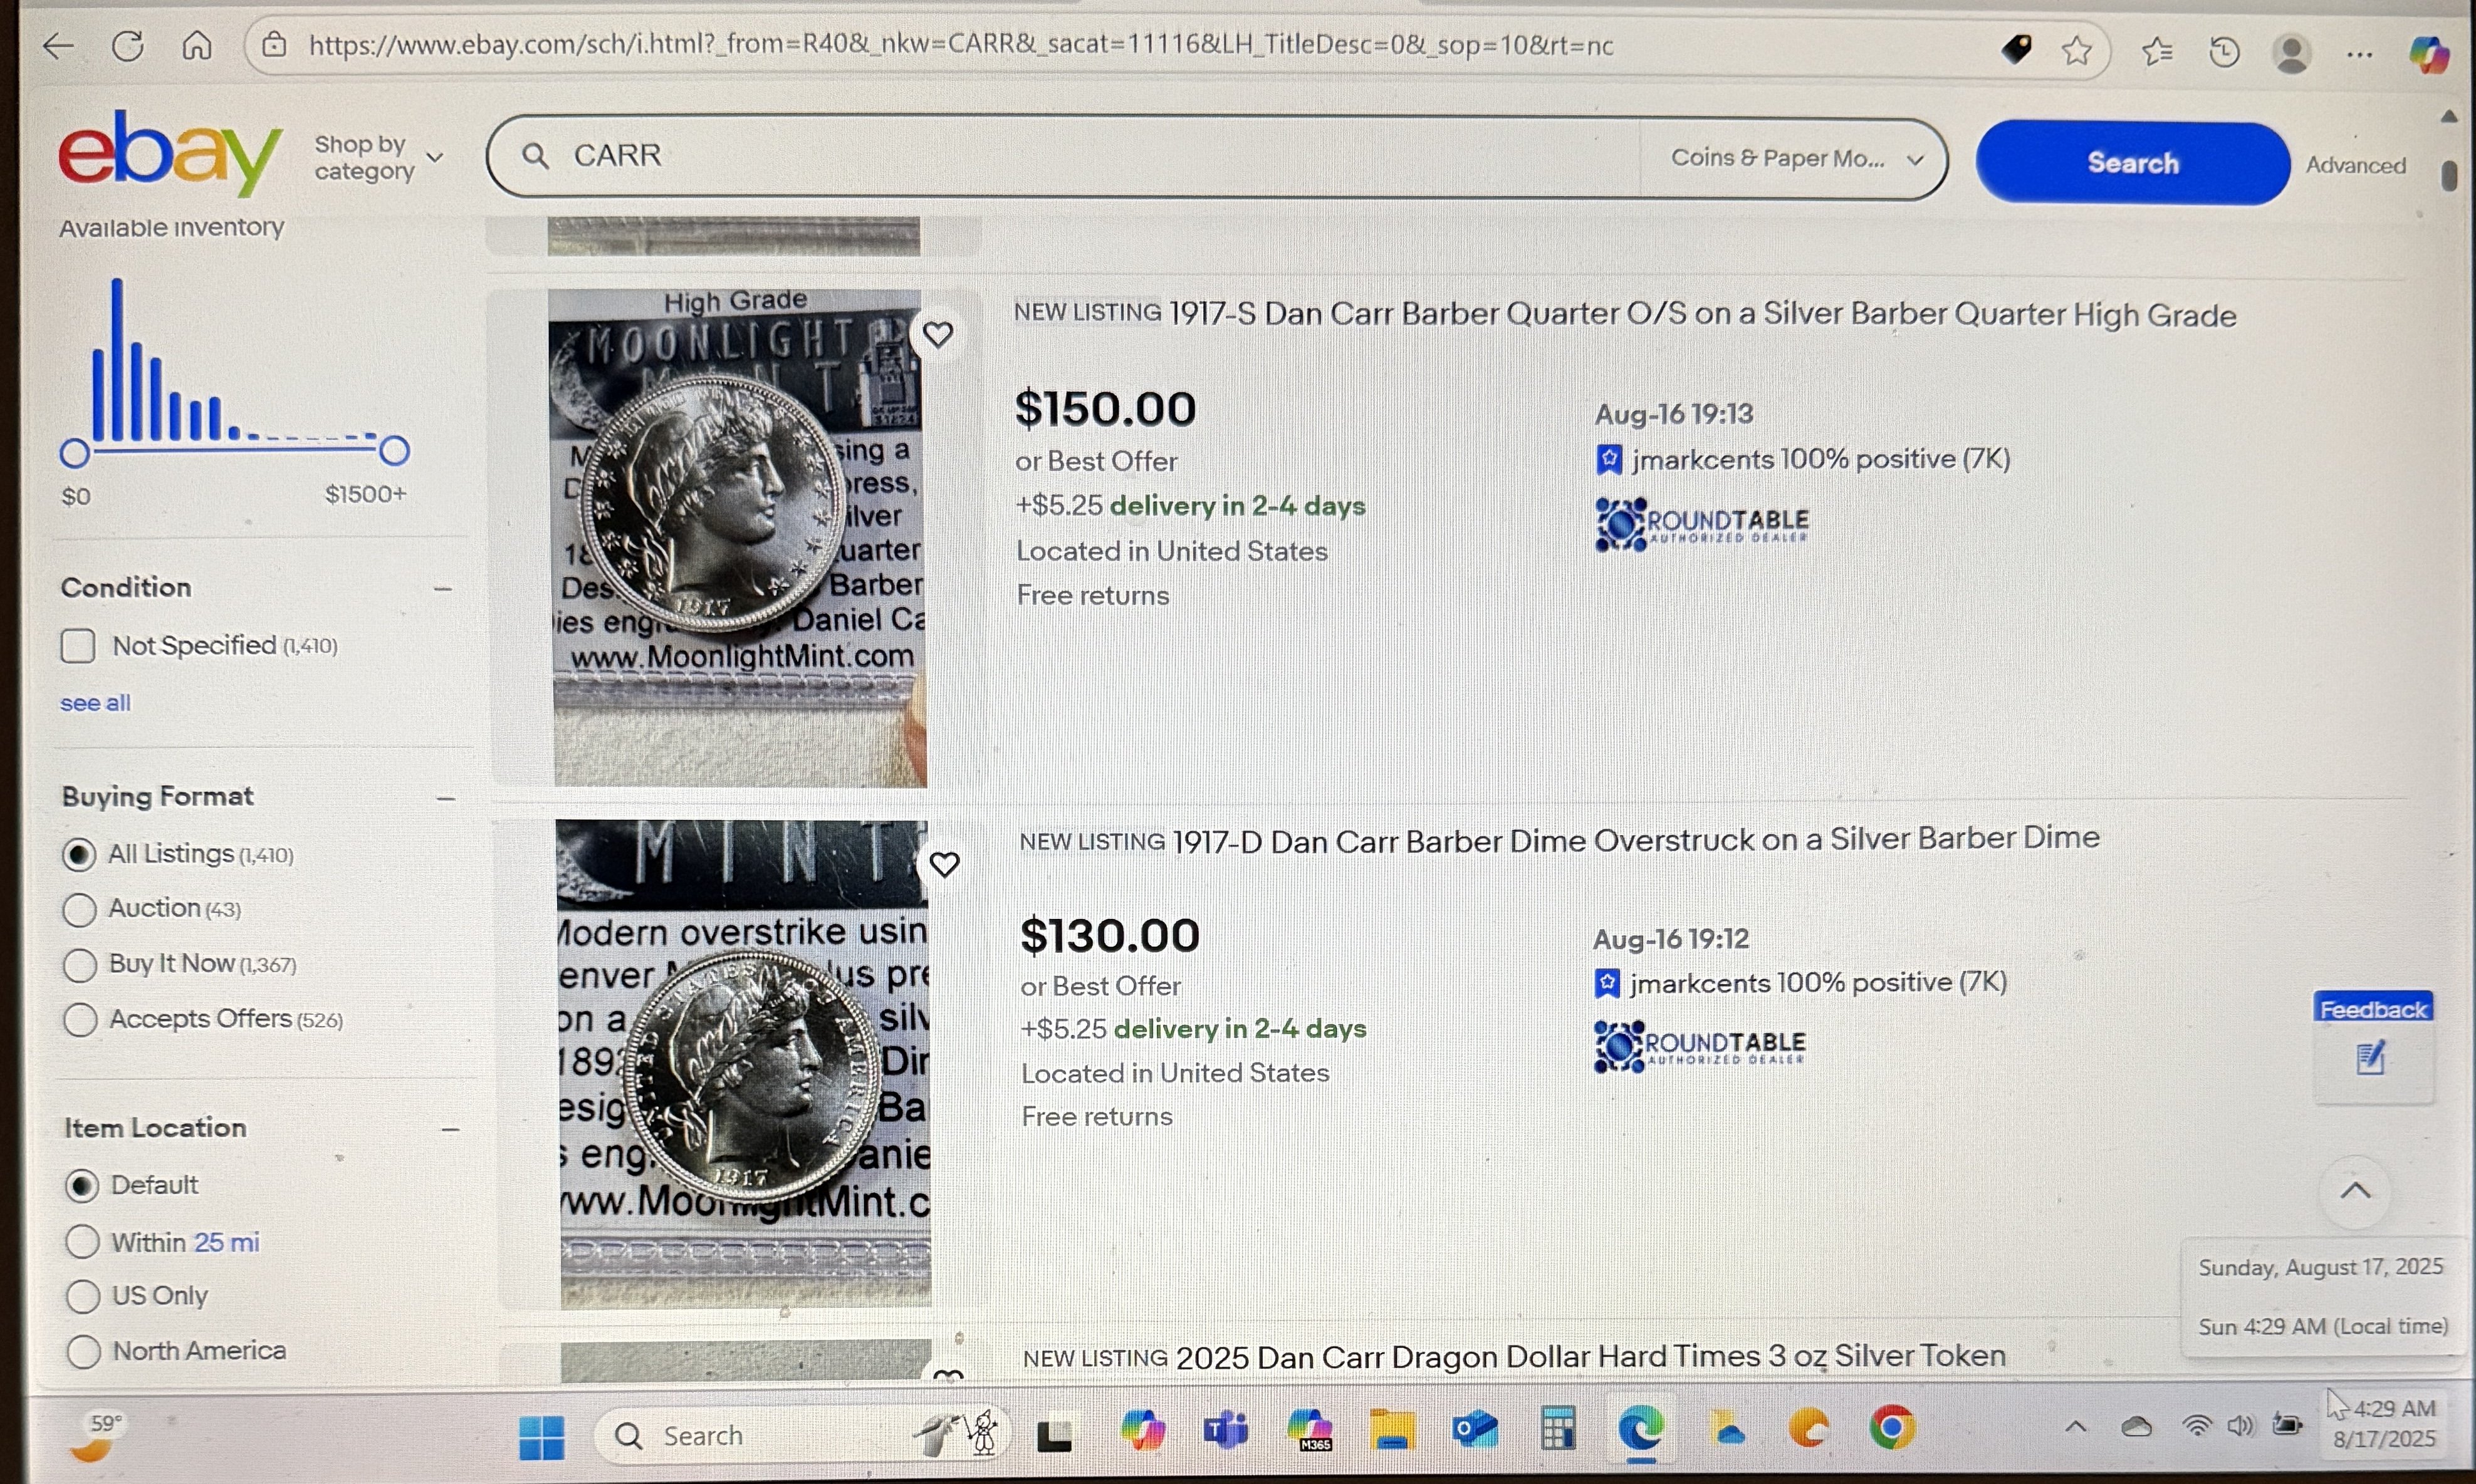This screenshot has height=1484, width=2476.
Task: Select the US Only item location
Action: pyautogui.click(x=83, y=1296)
